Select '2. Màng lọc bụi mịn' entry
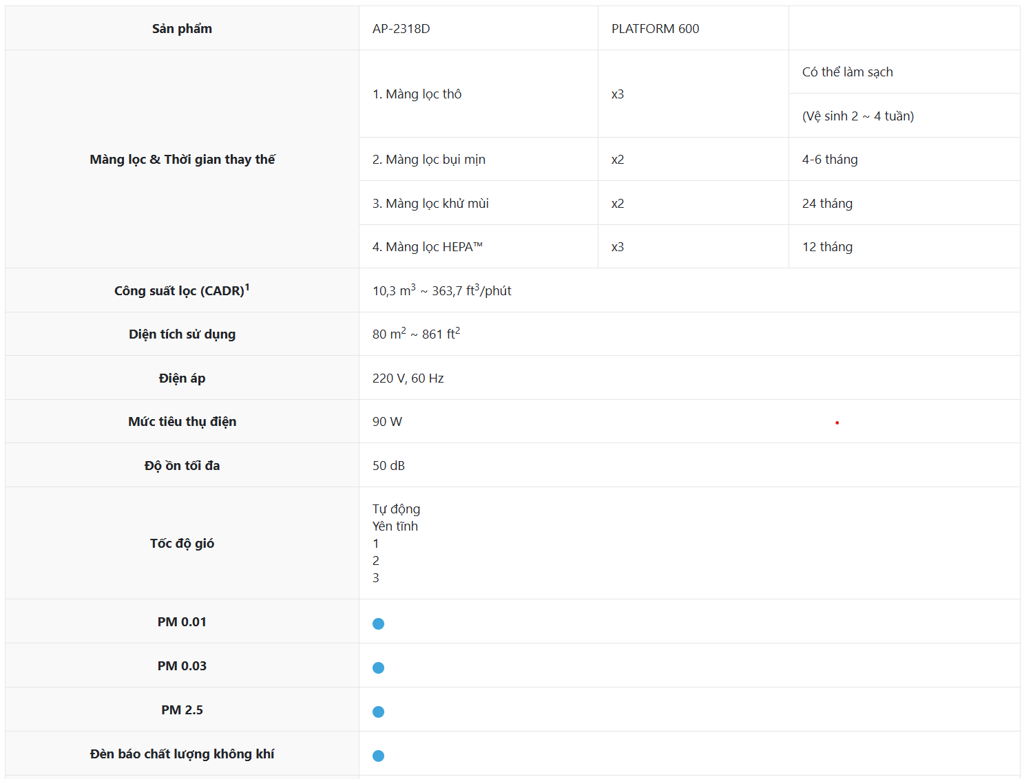The image size is (1024, 779). (428, 160)
